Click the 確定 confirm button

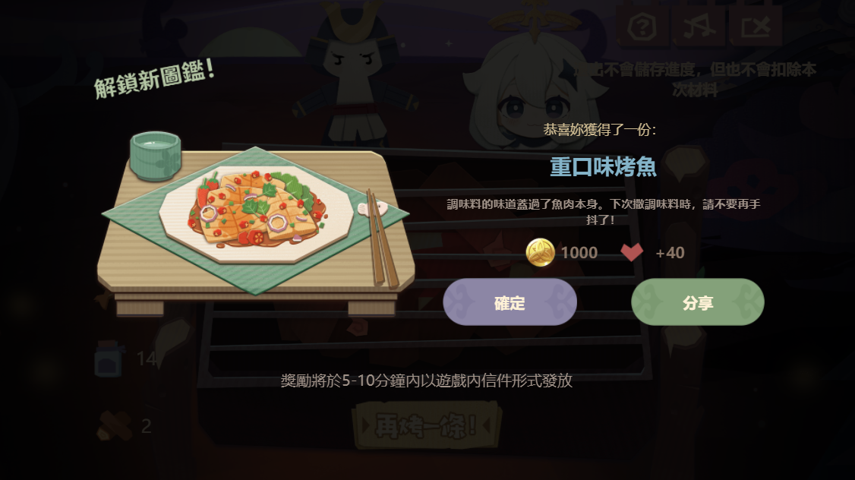click(x=510, y=302)
